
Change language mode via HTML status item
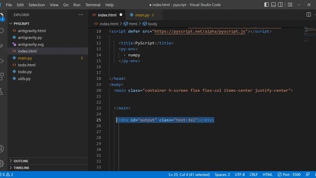point(268,175)
